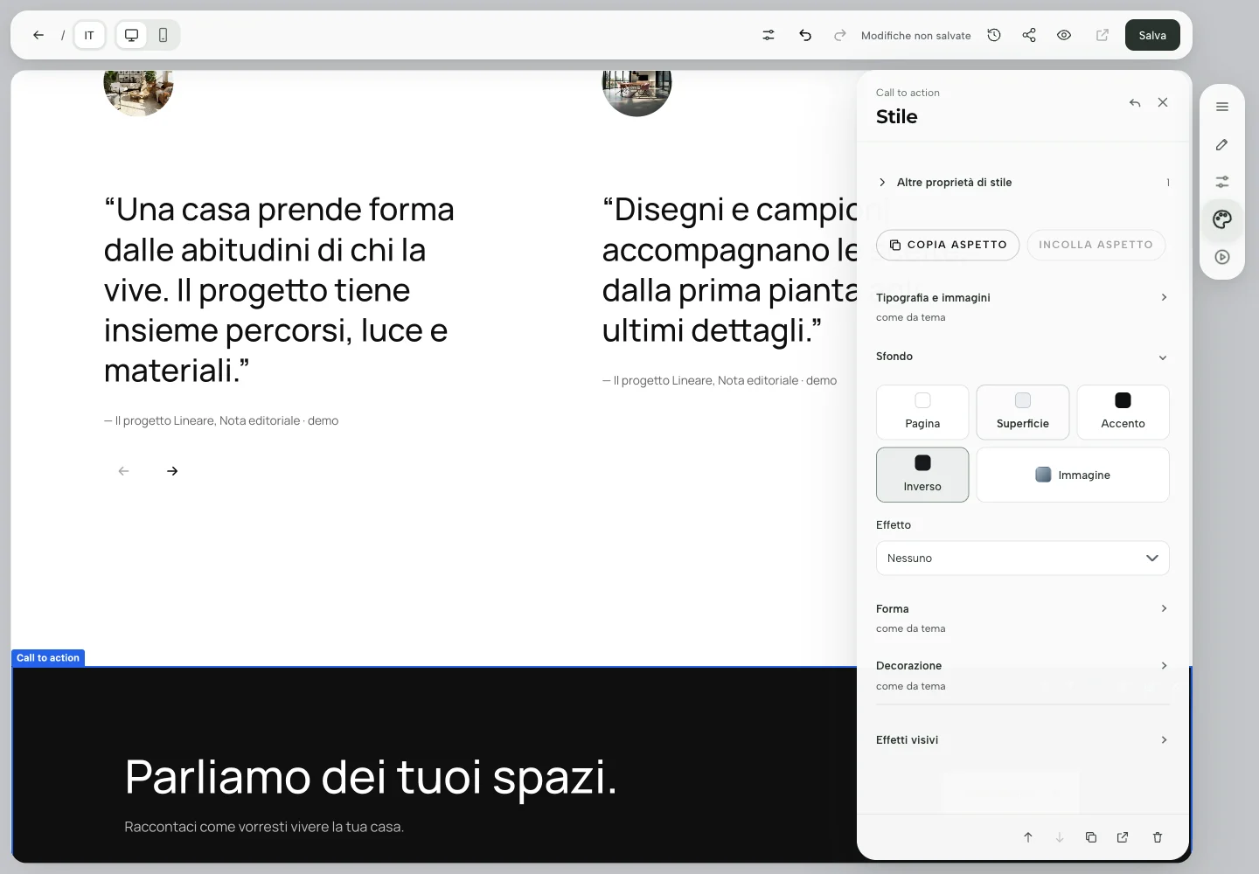The height and width of the screenshot is (874, 1259).
Task: Open the IT language selector
Action: tap(89, 35)
